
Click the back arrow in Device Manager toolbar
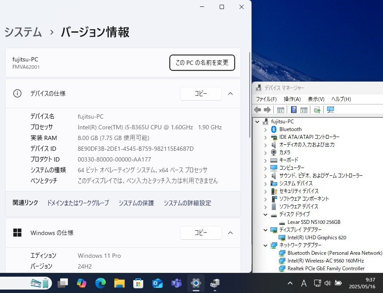pyautogui.click(x=257, y=110)
